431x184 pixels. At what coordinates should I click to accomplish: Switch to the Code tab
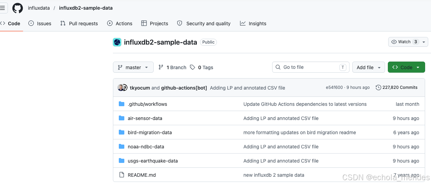[11, 24]
